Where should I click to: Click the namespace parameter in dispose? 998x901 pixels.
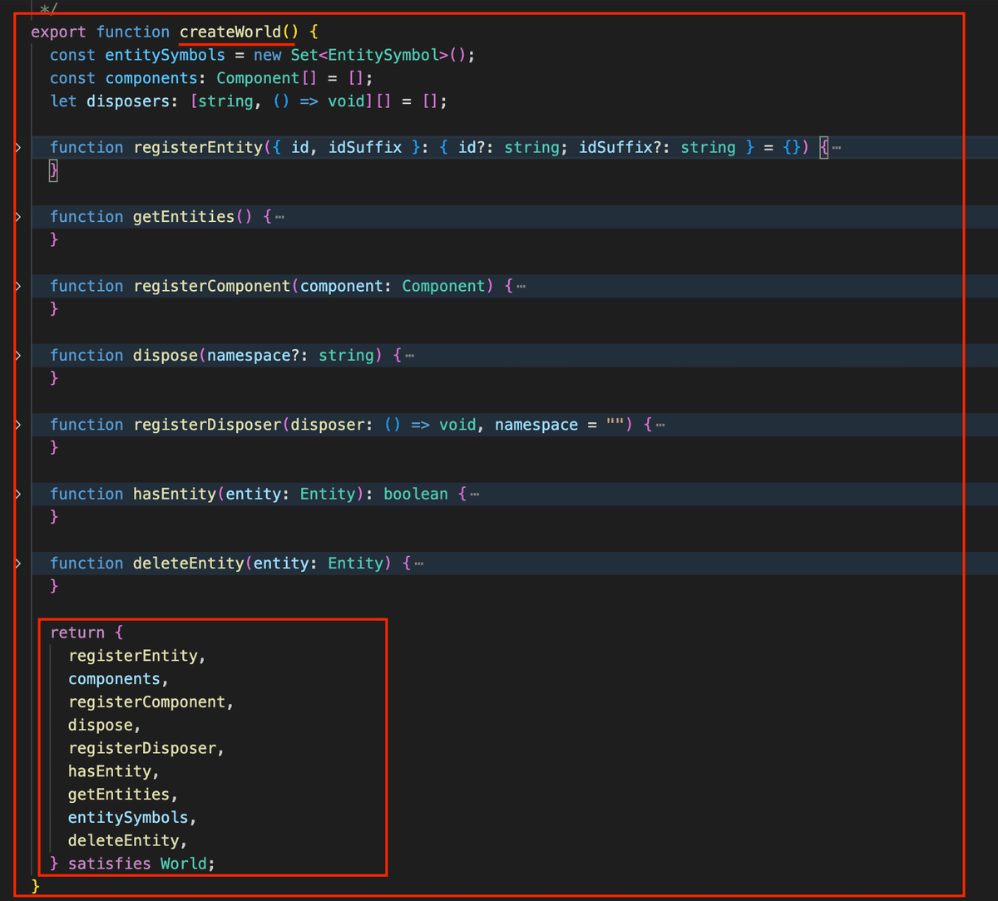pos(249,355)
